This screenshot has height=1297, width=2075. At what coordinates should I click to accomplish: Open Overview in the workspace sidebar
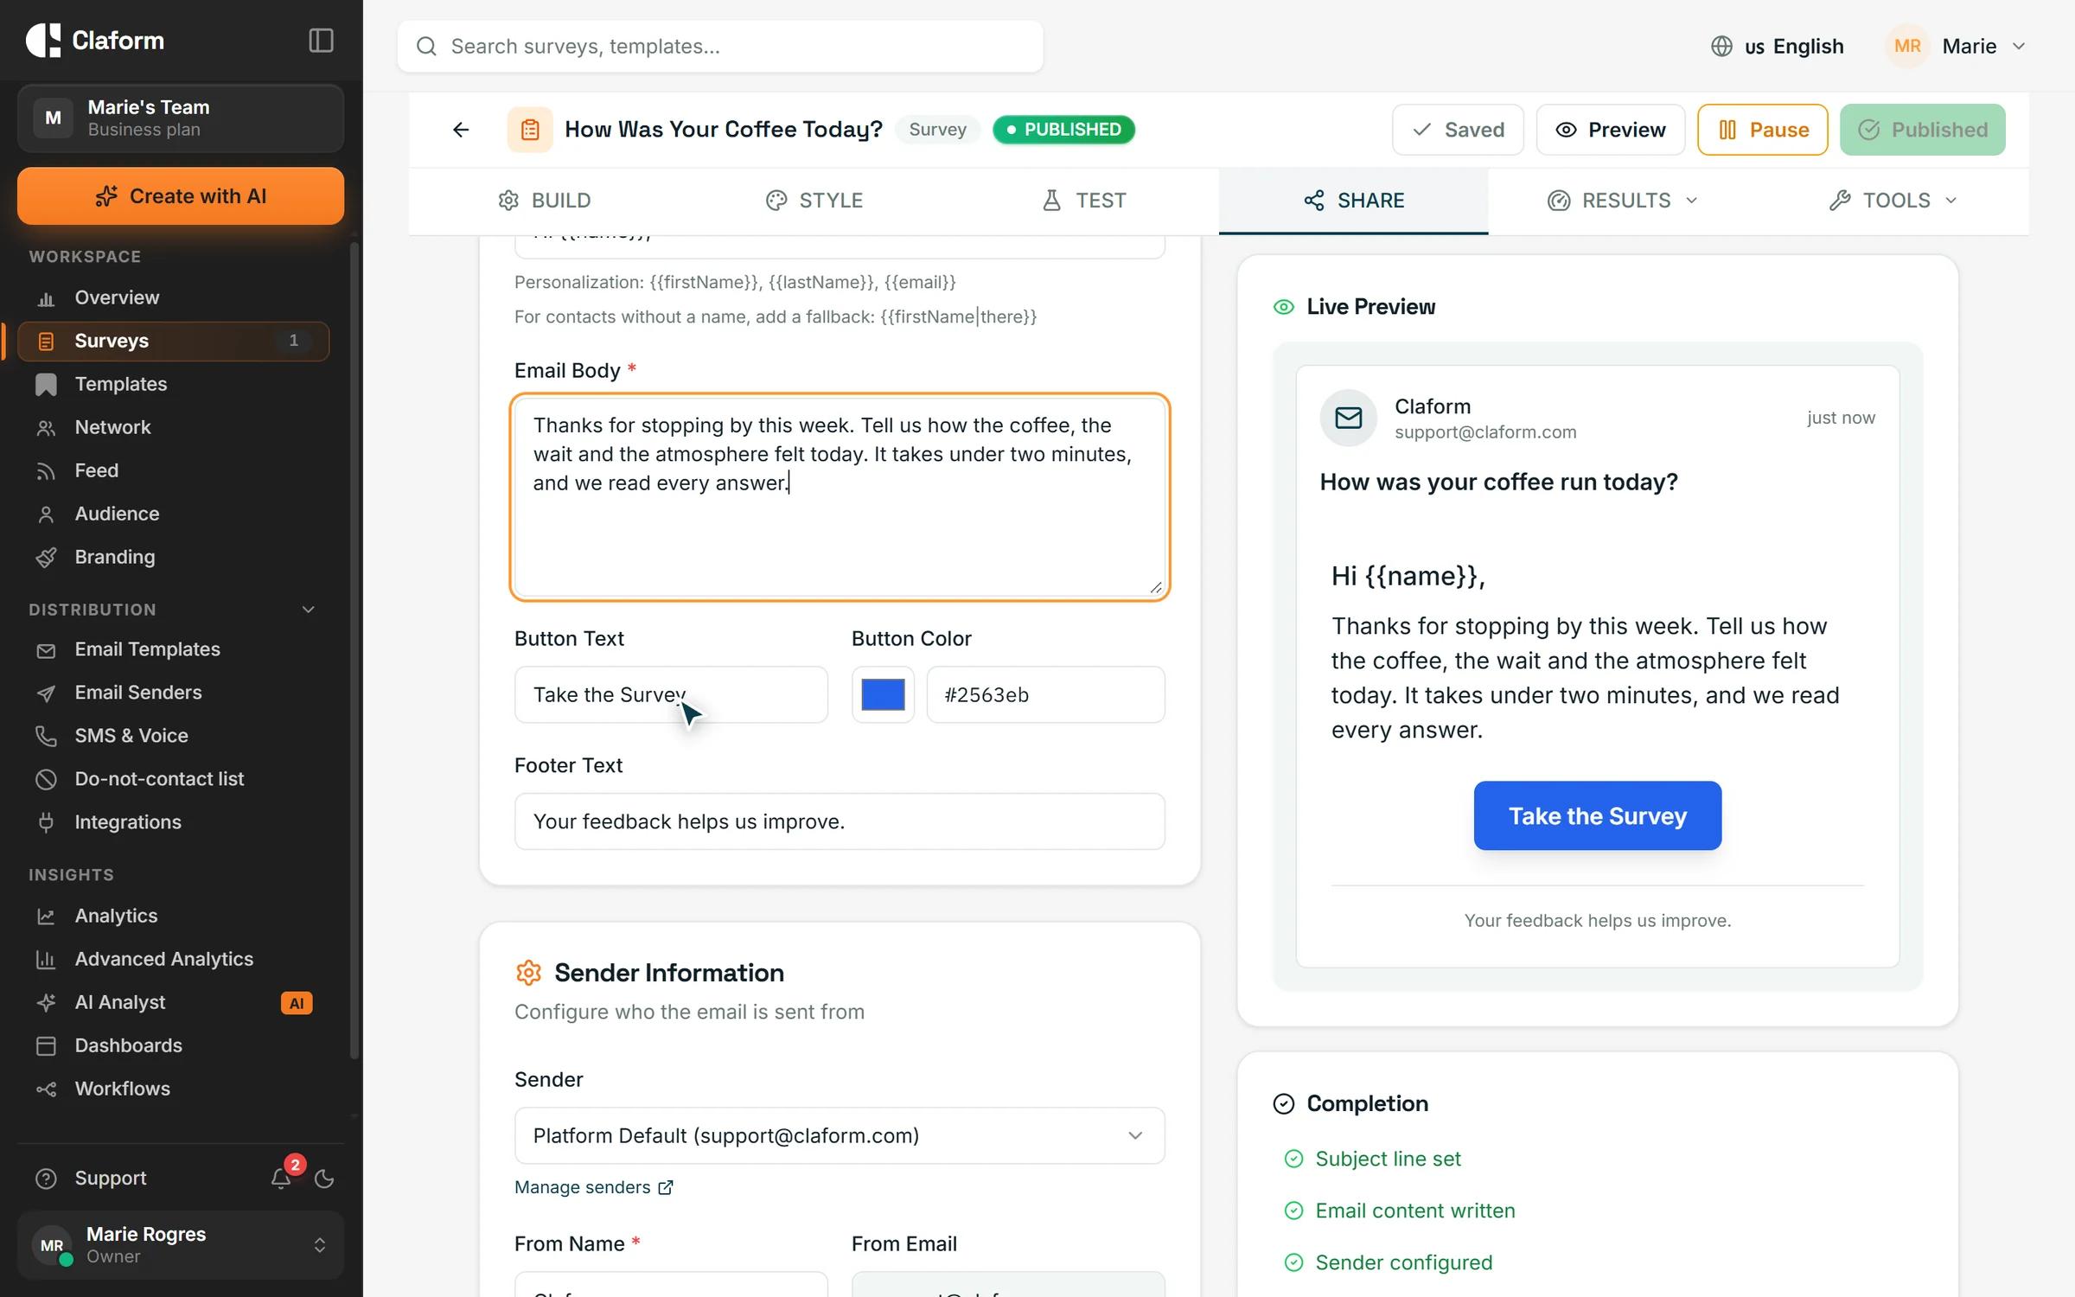coord(173,297)
